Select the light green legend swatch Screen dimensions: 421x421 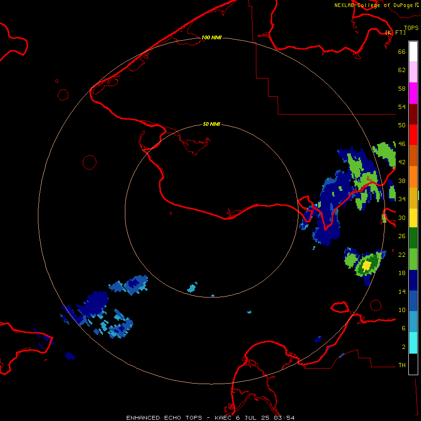tap(413, 259)
